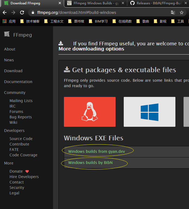This screenshot has width=189, height=209.
Task: Open the 工程水文 bookmark folder
Action: click(x=54, y=21)
